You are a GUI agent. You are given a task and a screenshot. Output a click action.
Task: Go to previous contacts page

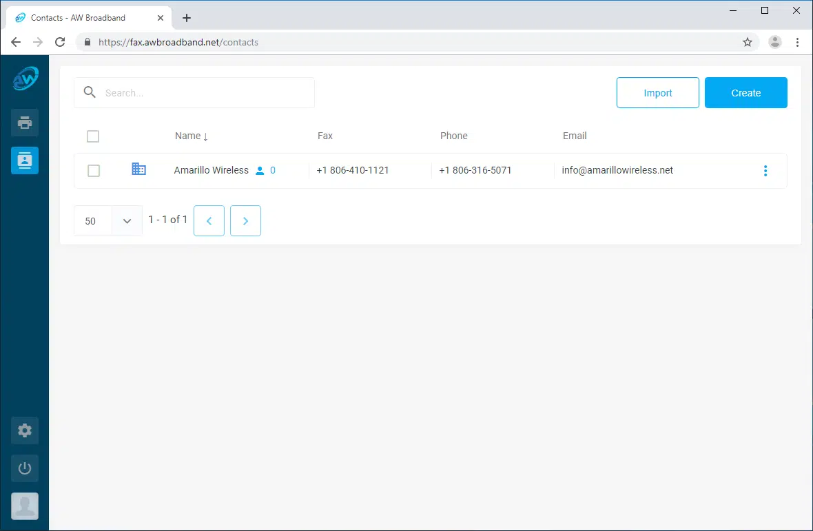click(x=209, y=220)
